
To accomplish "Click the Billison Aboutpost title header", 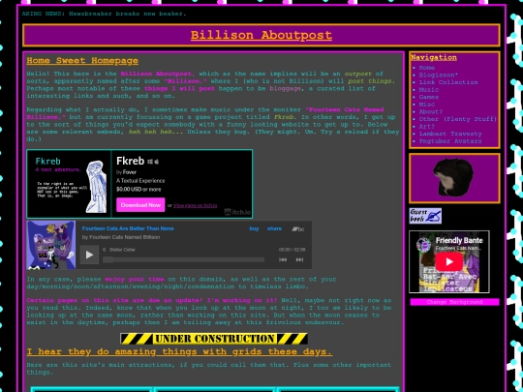I will pos(261,35).
